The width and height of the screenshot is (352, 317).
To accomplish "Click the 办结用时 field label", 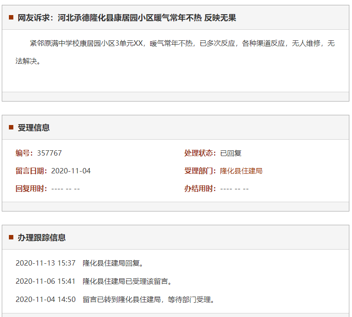I will coord(200,188).
